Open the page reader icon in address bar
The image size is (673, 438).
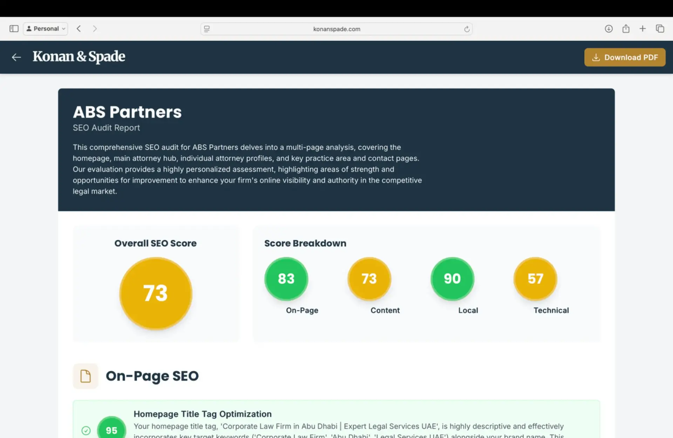[x=207, y=29]
